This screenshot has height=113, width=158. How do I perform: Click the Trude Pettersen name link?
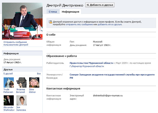tap(9, 91)
